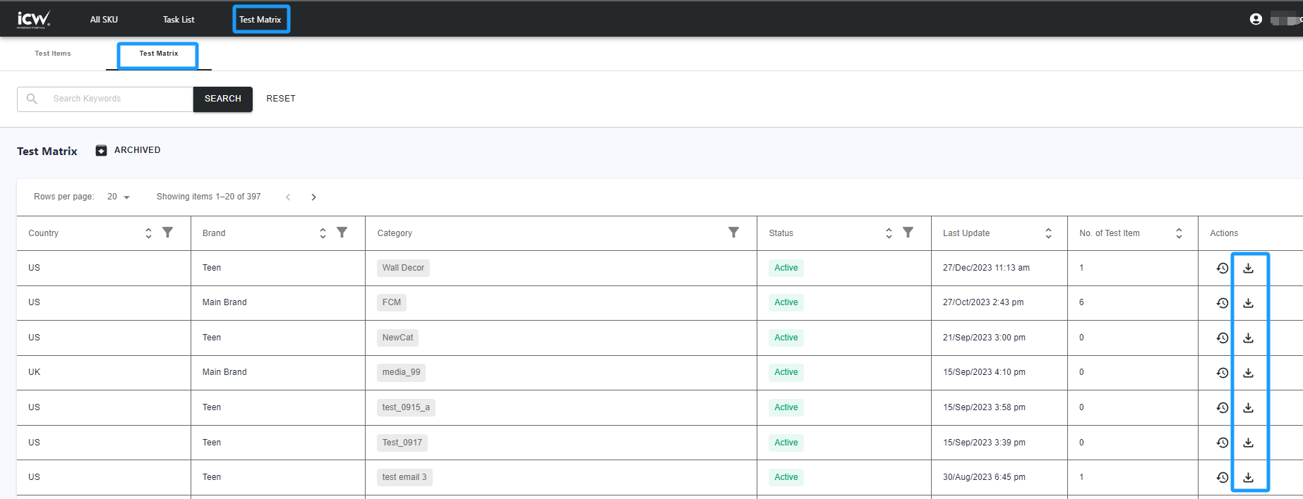Screen dimensions: 1303x499
Task: Filter the Brand column
Action: (342, 233)
